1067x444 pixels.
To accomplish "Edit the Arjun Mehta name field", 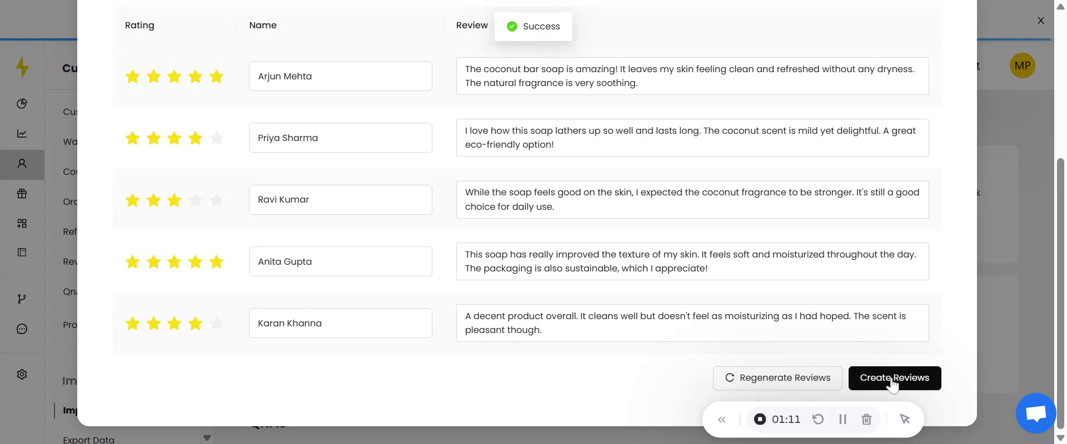I will pyautogui.click(x=340, y=76).
